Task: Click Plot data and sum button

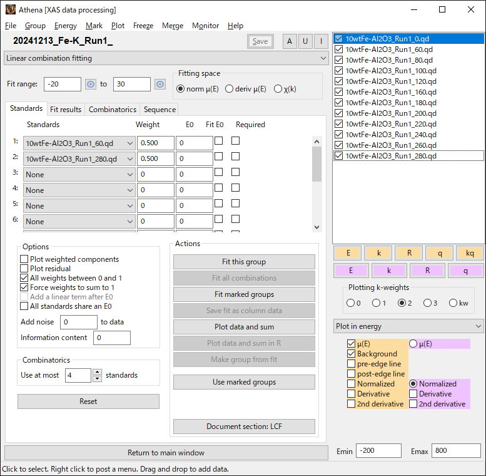Action: [244, 327]
